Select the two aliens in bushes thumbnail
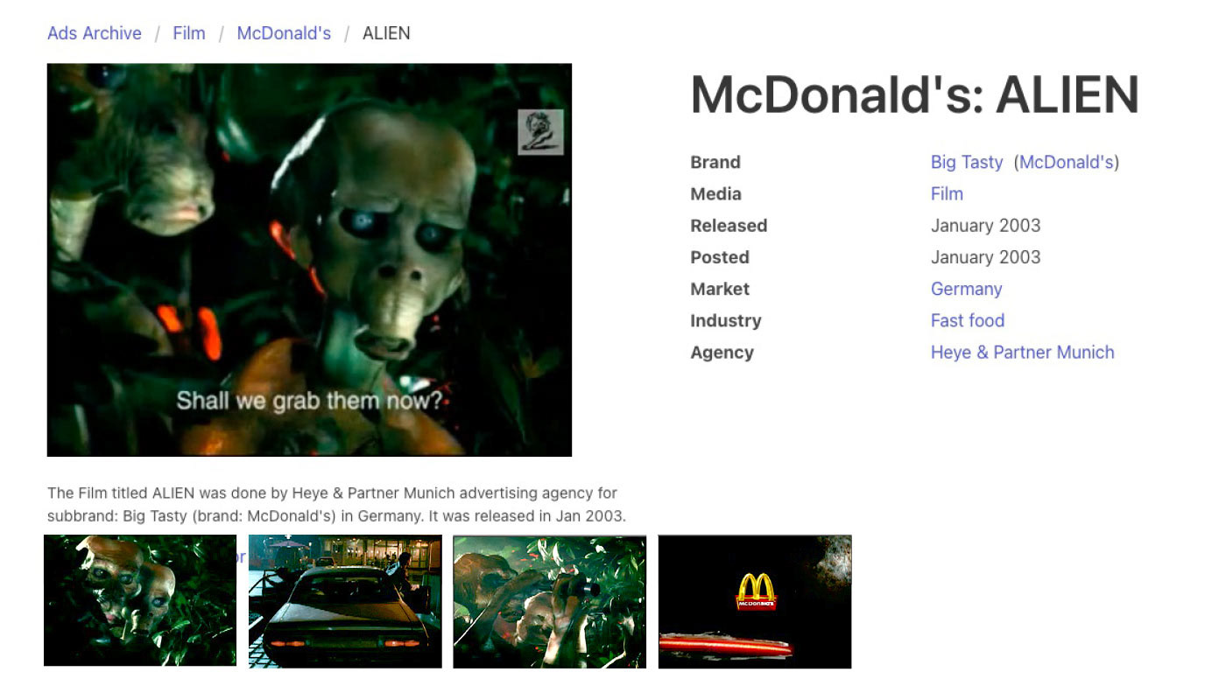 coord(140,600)
